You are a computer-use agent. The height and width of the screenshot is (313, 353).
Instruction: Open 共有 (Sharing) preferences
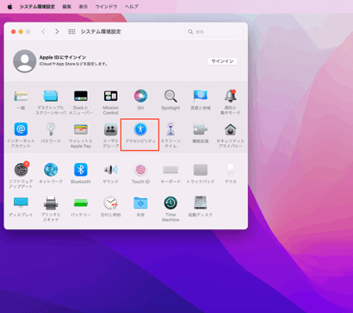(141, 206)
